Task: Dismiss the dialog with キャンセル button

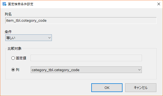Action: coord(141,88)
